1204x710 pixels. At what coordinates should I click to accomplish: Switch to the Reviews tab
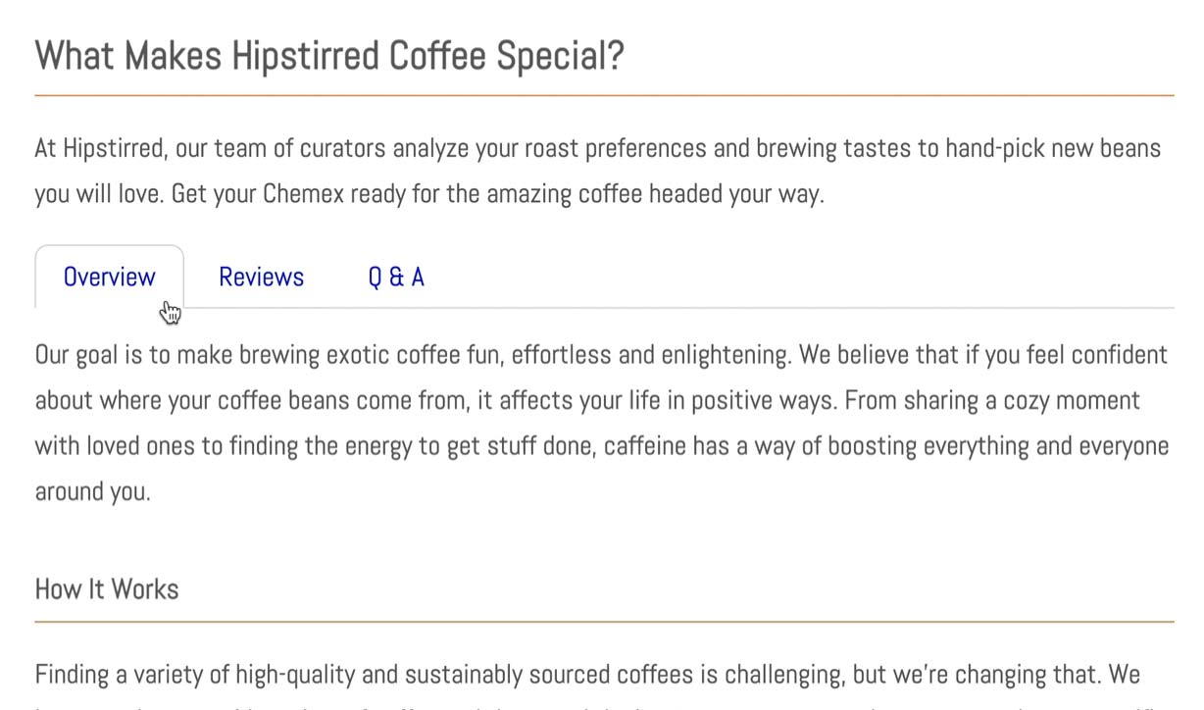pos(261,277)
